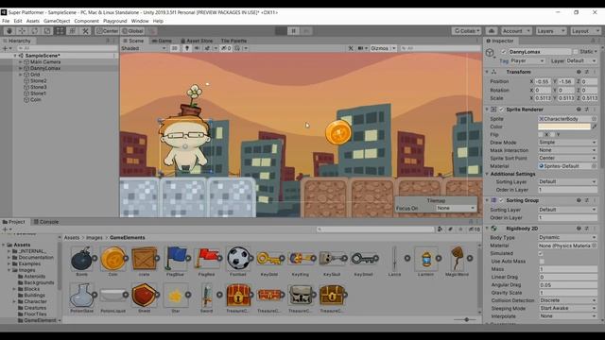Screen dimensions: 605x340
Task: Open the Component menu
Action: coord(86,21)
